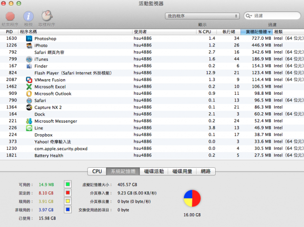Click the Finder app icon

29,66
